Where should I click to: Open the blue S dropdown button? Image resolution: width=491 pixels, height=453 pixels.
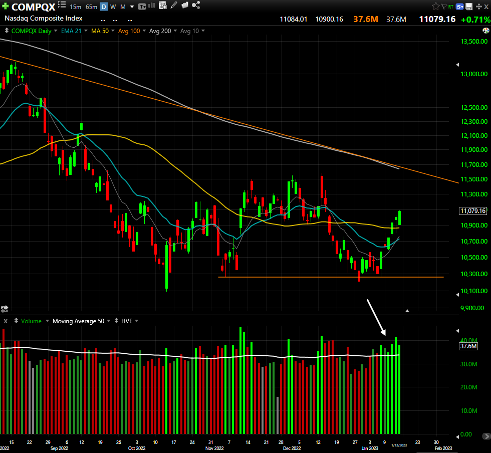click(x=460, y=7)
